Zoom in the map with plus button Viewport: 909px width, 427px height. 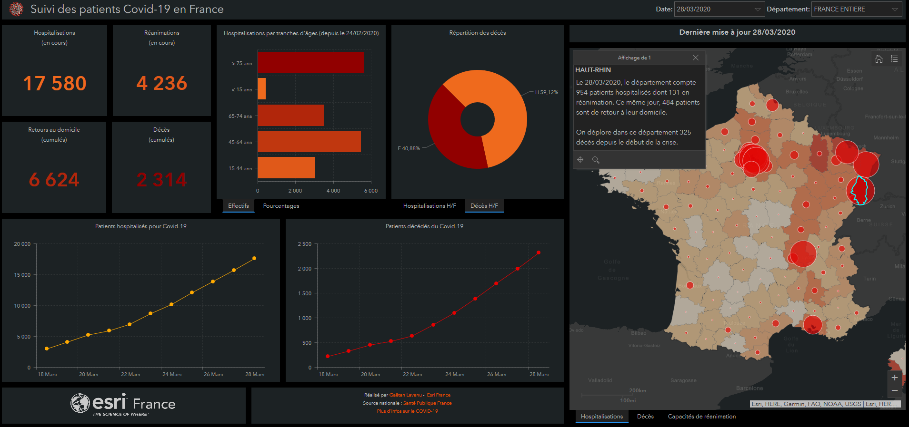(x=895, y=378)
